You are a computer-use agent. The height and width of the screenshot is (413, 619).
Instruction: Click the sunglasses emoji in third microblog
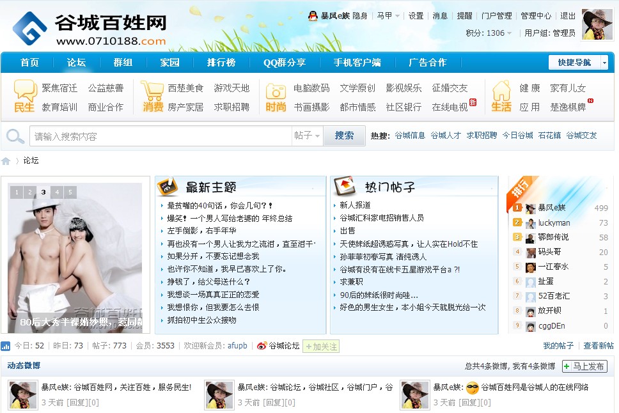point(472,388)
